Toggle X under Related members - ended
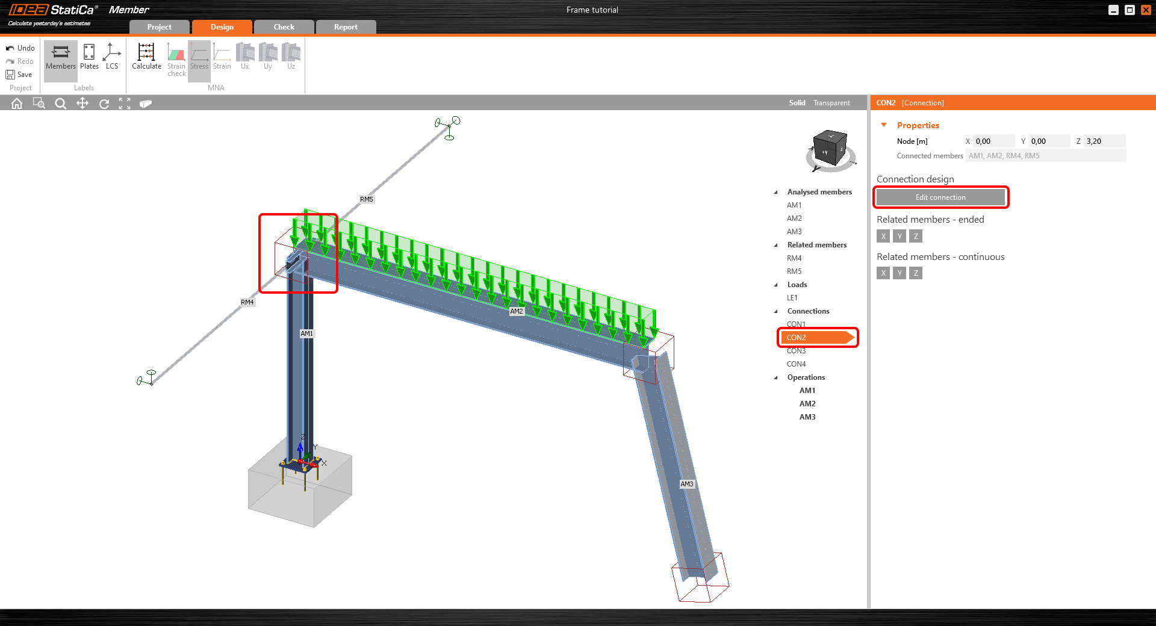The height and width of the screenshot is (626, 1156). 883,237
